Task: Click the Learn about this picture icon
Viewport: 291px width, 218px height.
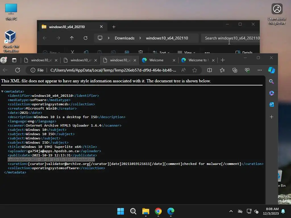Action: 277,14
